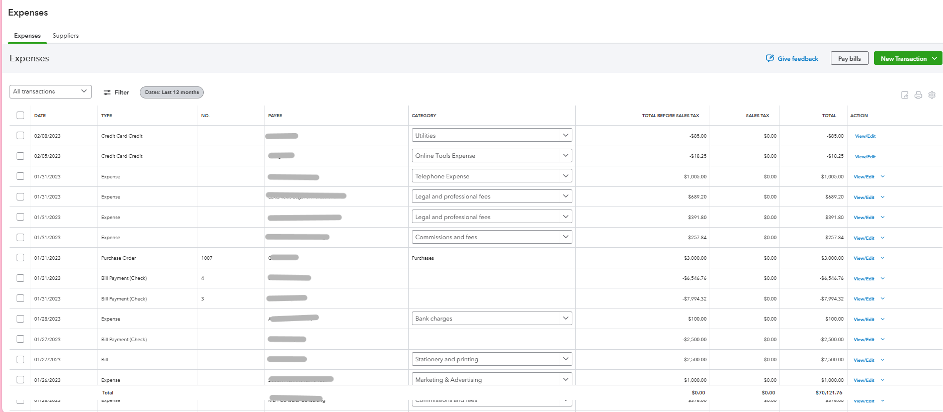943x412 pixels.
Task: Click the print list icon
Action: [918, 95]
